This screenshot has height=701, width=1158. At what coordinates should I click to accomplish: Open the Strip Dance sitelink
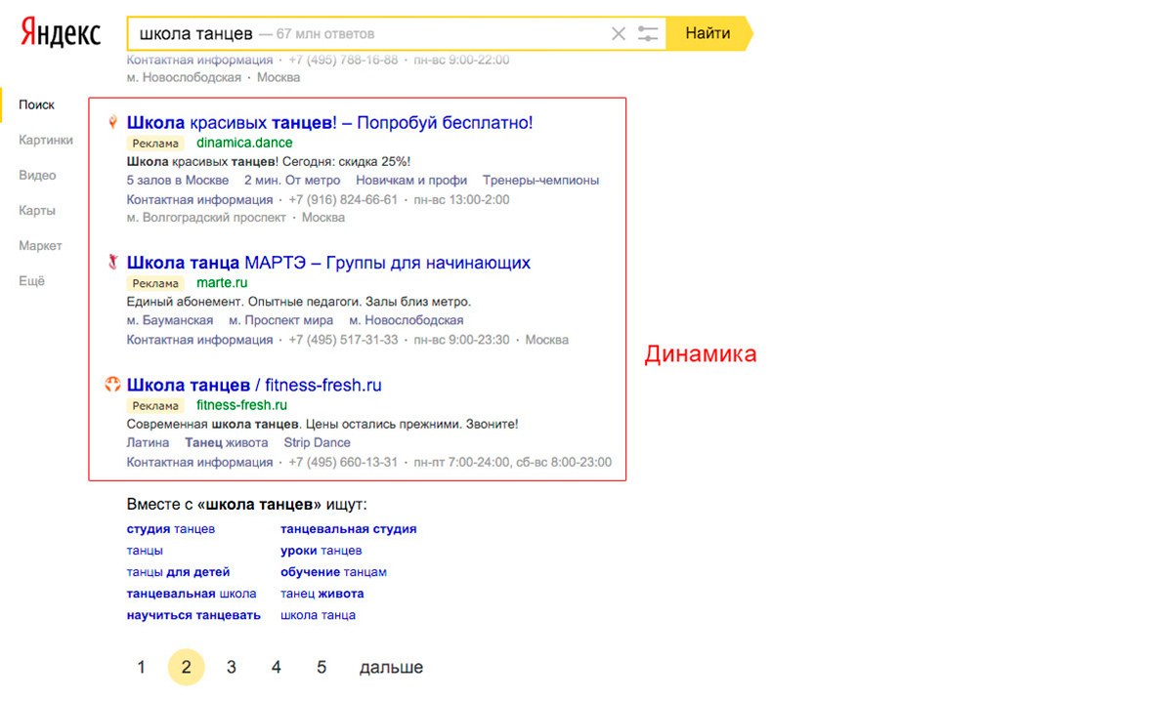click(317, 443)
